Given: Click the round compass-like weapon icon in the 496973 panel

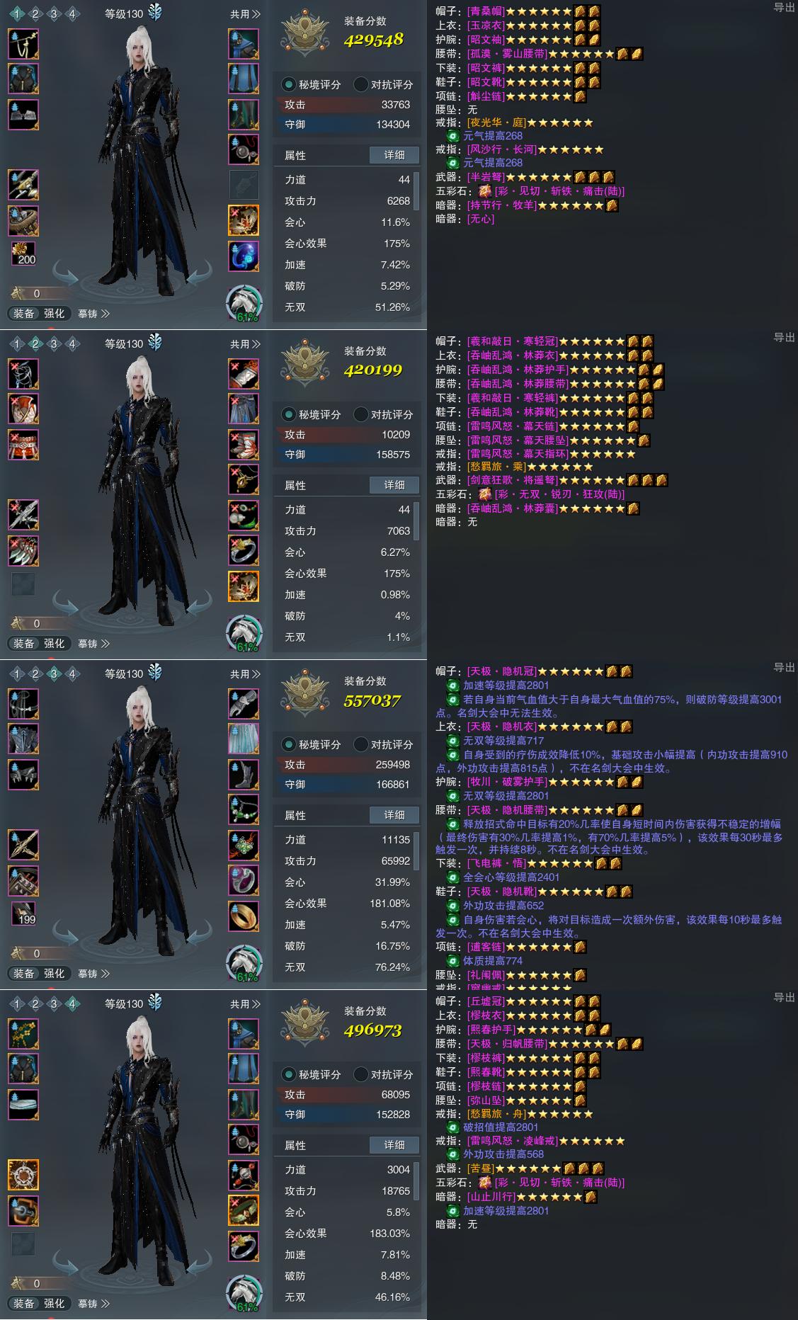Looking at the screenshot, I should pos(23,1176).
